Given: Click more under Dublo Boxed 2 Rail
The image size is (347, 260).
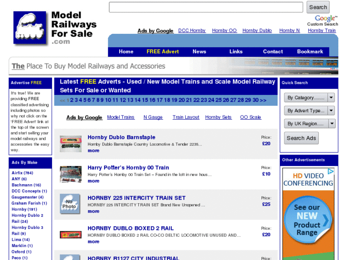Looking at the screenshot, I should tap(94, 242).
